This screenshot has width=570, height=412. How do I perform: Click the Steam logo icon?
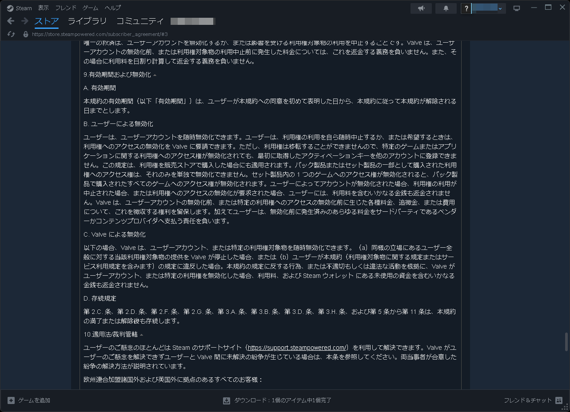click(x=10, y=8)
